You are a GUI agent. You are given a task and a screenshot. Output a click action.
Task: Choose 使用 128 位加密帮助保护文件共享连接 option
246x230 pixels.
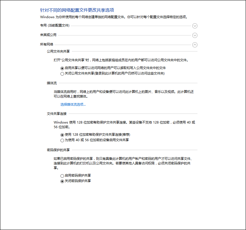click(x=62, y=135)
